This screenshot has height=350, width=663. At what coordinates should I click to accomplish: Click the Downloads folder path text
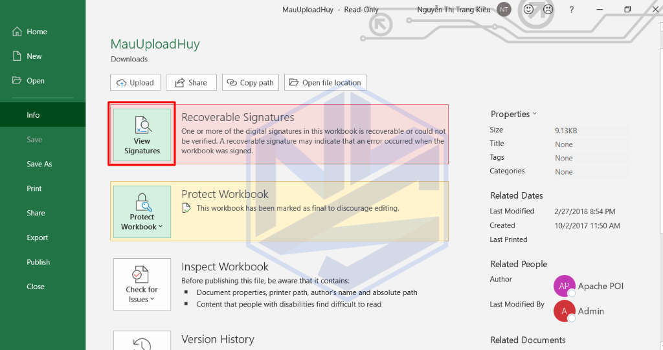pos(129,59)
